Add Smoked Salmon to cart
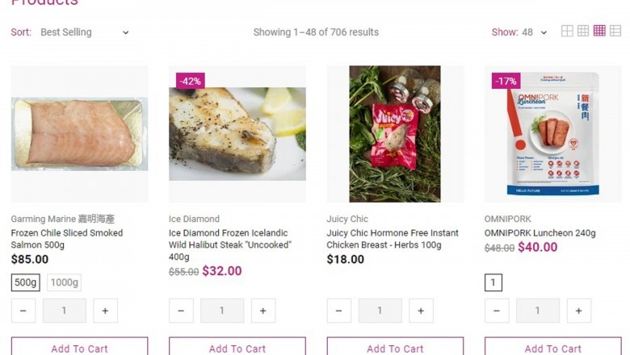 pos(79,347)
